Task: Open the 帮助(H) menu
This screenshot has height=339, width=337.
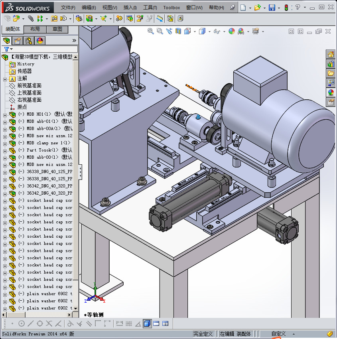Action: [x=217, y=8]
